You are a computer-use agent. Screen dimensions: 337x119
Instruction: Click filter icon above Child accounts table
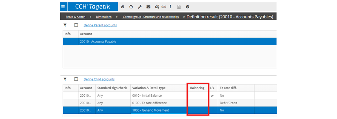click(x=65, y=79)
